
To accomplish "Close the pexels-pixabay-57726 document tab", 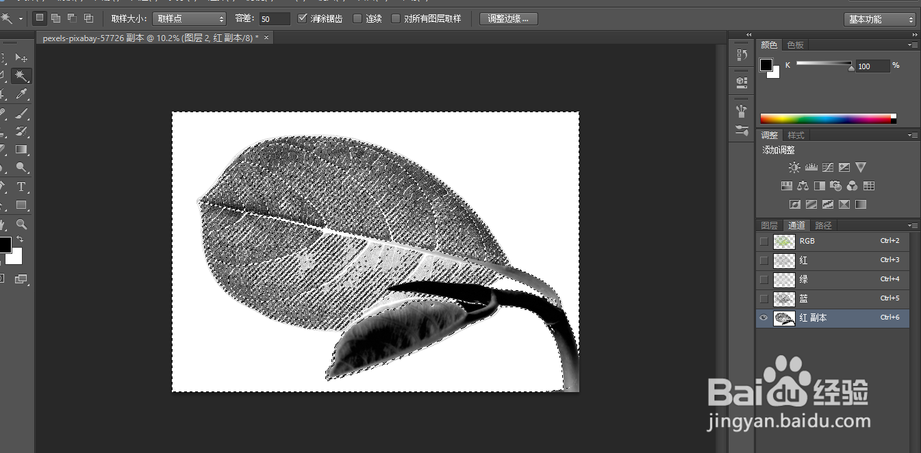I will point(266,38).
